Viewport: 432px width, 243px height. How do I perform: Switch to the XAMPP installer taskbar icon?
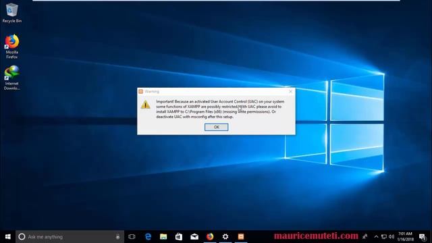[x=241, y=237]
